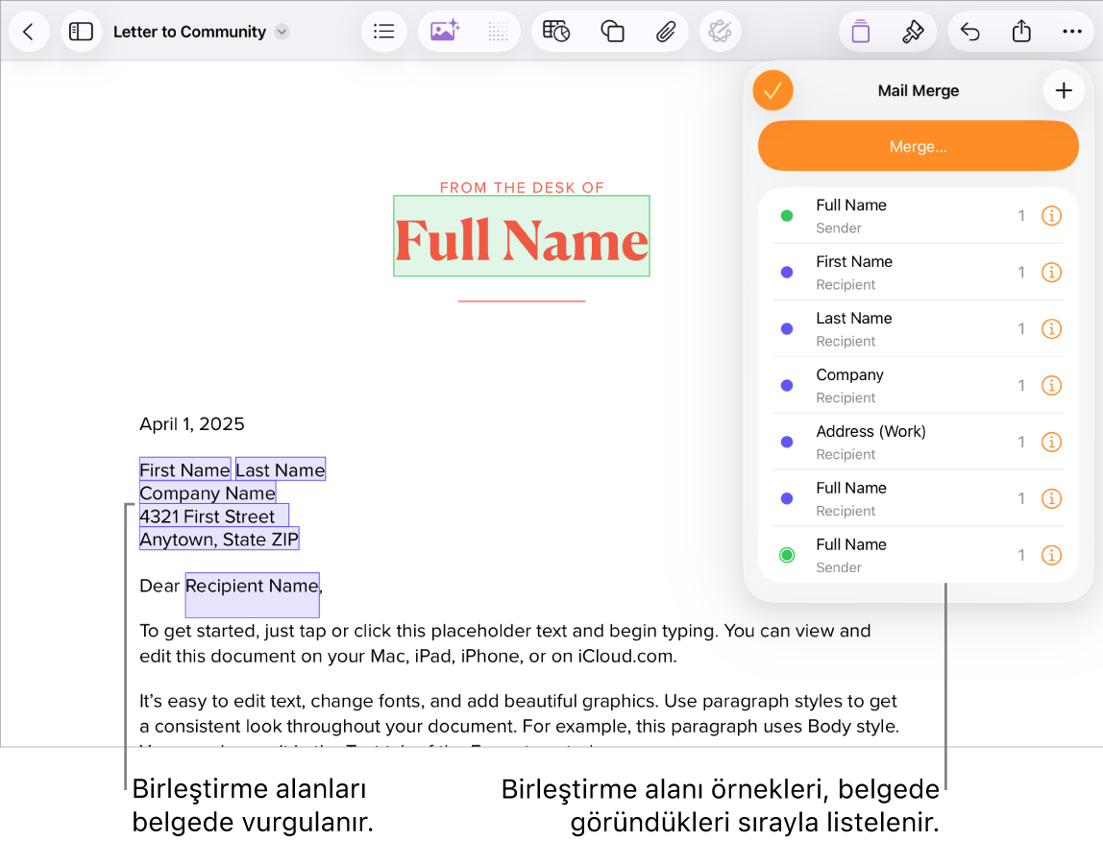Undo the last action
The width and height of the screenshot is (1103, 841).
[970, 32]
